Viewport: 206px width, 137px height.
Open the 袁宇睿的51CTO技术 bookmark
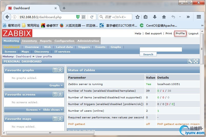pos(118,26)
